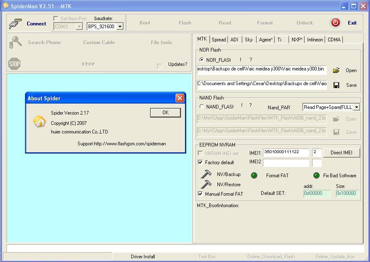Click the Flash button

coord(185,23)
